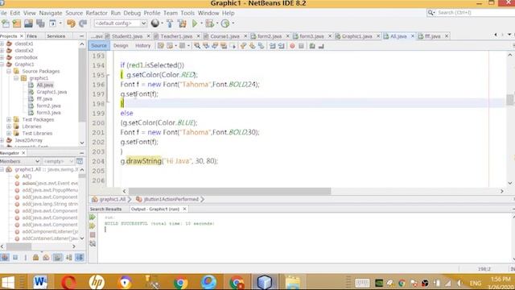This screenshot has height=290, width=515.
Task: Expand the comboBox project node
Action: [2, 57]
